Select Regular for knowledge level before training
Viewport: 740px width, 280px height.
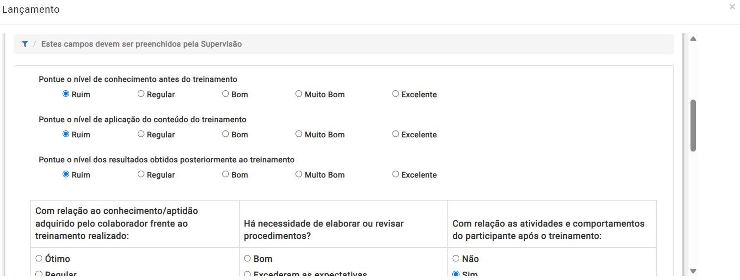[x=141, y=94]
